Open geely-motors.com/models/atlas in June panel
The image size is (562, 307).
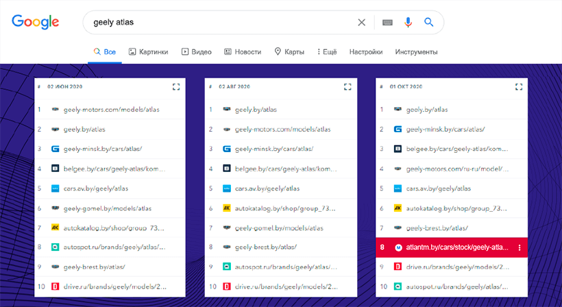pos(112,109)
